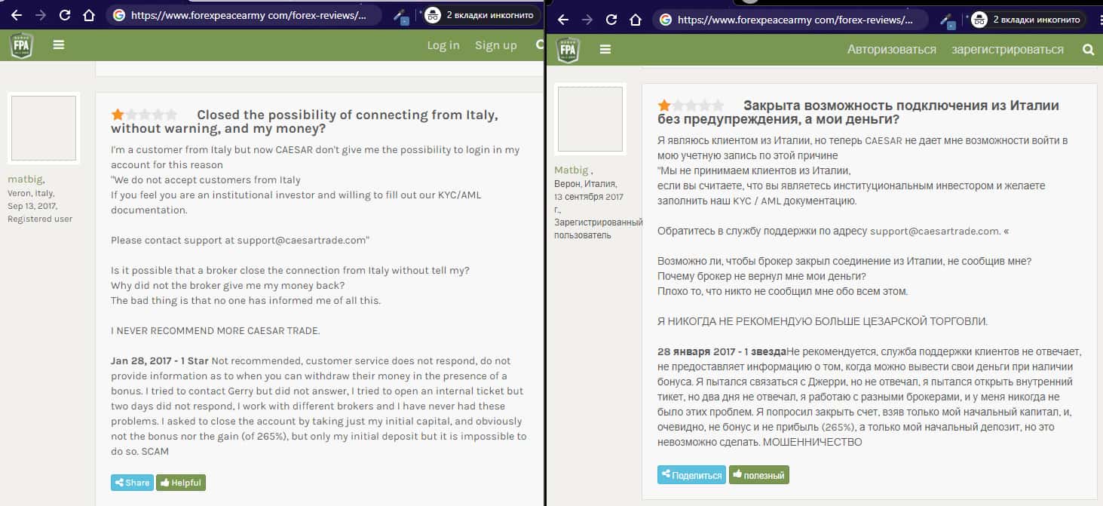Screen dimensions: 1103x506
Task: Click зарегистрироваться link in right window
Action: point(1007,50)
